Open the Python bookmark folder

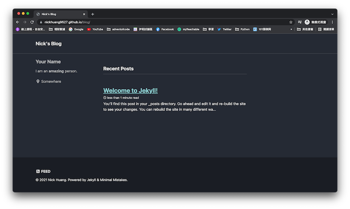point(242,29)
